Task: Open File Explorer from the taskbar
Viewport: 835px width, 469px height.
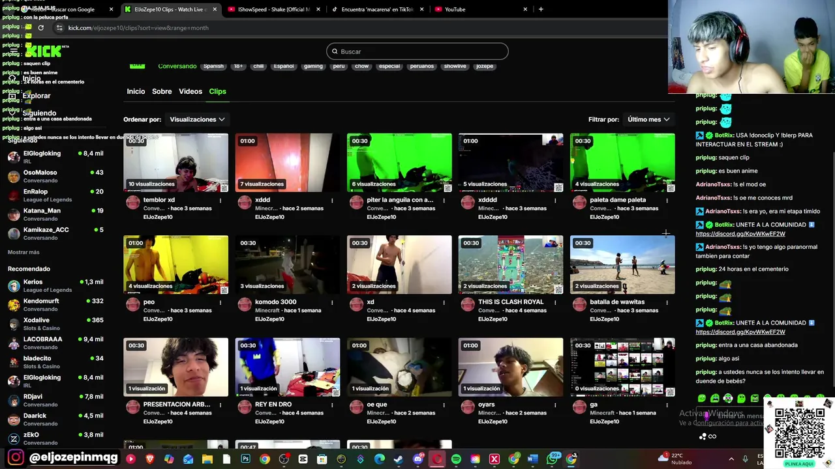Action: pyautogui.click(x=207, y=459)
